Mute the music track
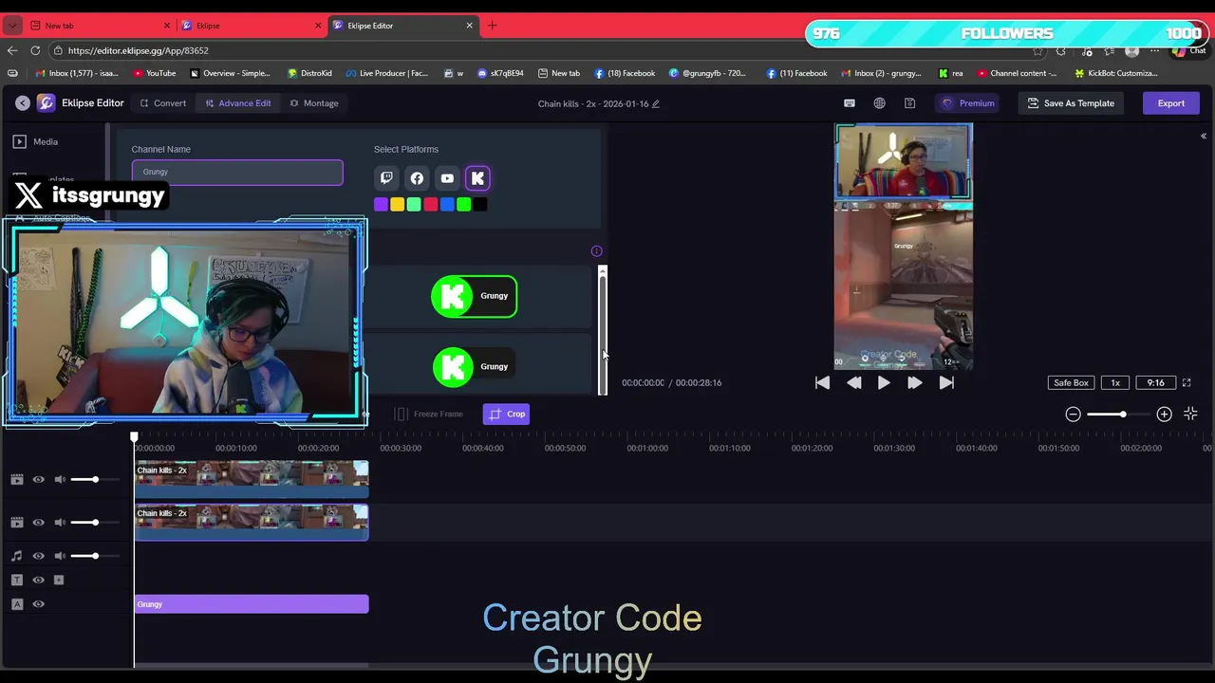Image resolution: width=1215 pixels, height=683 pixels. 60,556
